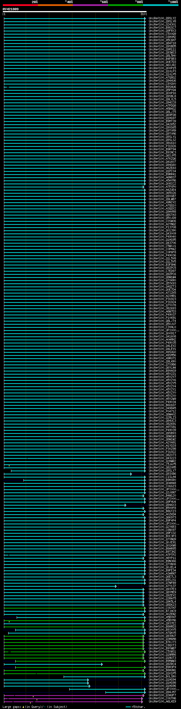Click label UniRef100_Q3M6M8

coord(162,639)
